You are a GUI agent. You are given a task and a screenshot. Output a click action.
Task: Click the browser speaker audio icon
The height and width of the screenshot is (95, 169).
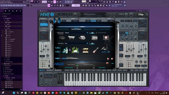(x=9, y=11)
